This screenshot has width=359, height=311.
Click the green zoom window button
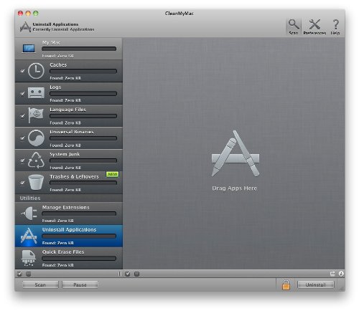pos(36,14)
